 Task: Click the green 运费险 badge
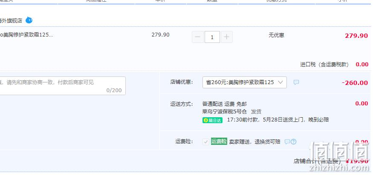click(x=219, y=141)
